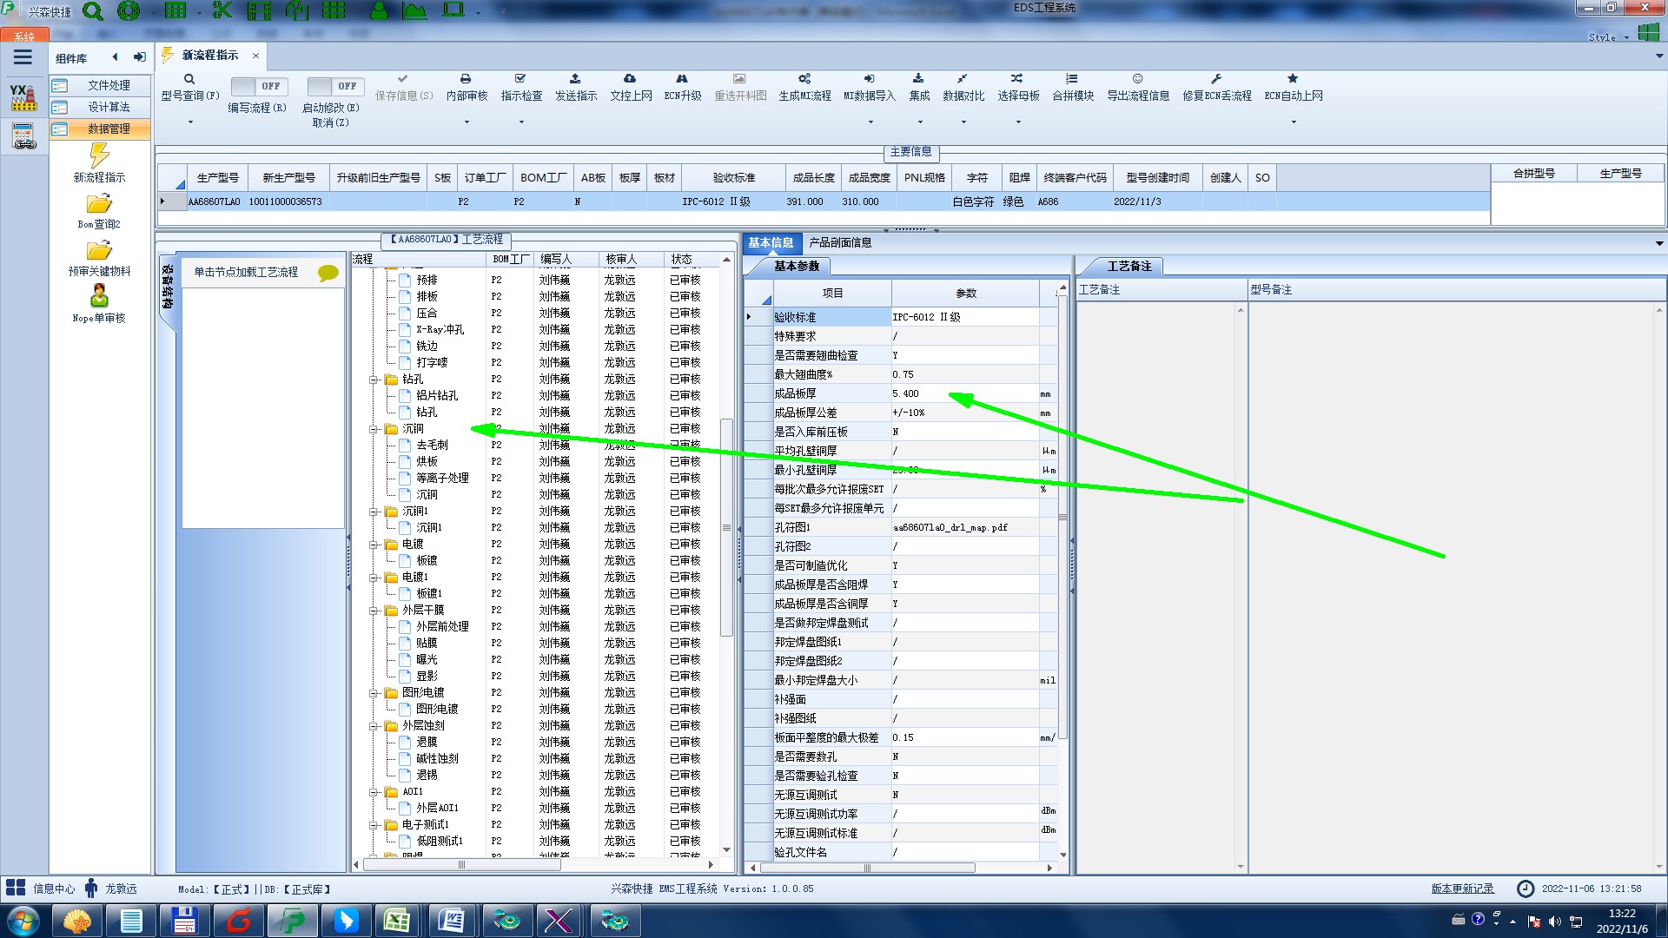Screen dimensions: 1668x938
Task: Collapse the 电镀 tree folder node
Action: 374,545
